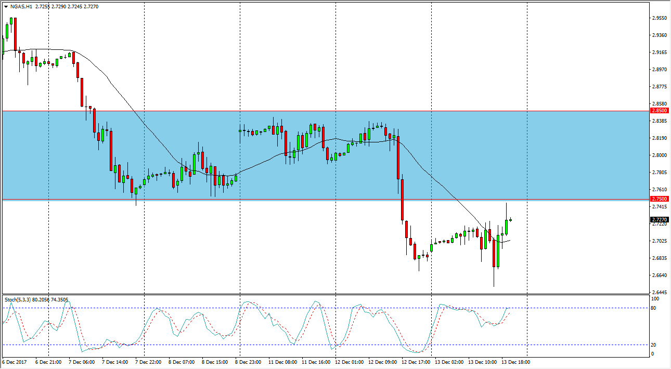This screenshot has width=671, height=369.
Task: Click the last small green candle on chart
Action: (510, 220)
